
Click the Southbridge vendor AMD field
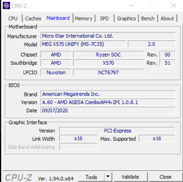pyautogui.click(x=56, y=63)
